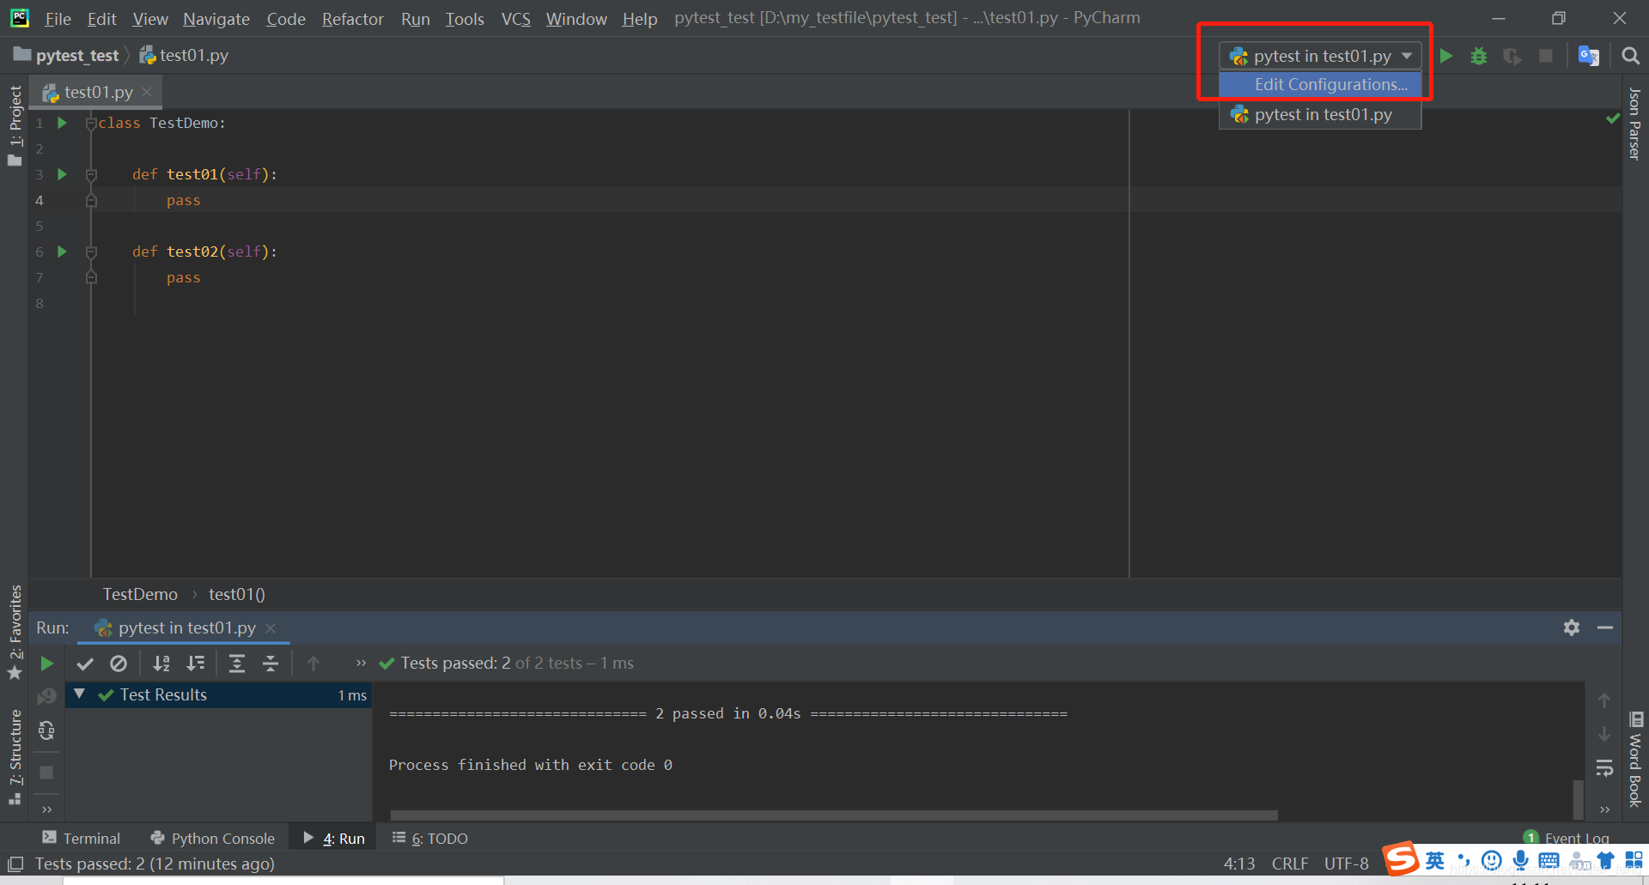This screenshot has width=1649, height=885.
Task: Open the translate plugin icon
Action: 1589,56
